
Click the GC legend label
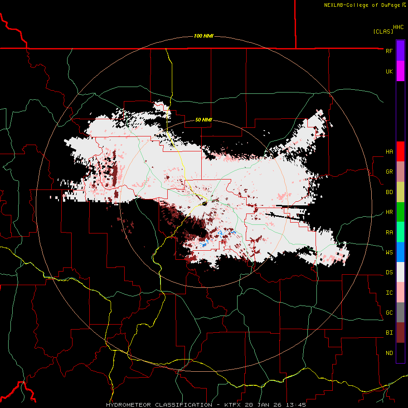click(x=389, y=313)
